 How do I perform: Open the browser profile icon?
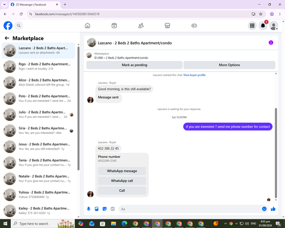pos(272,14)
